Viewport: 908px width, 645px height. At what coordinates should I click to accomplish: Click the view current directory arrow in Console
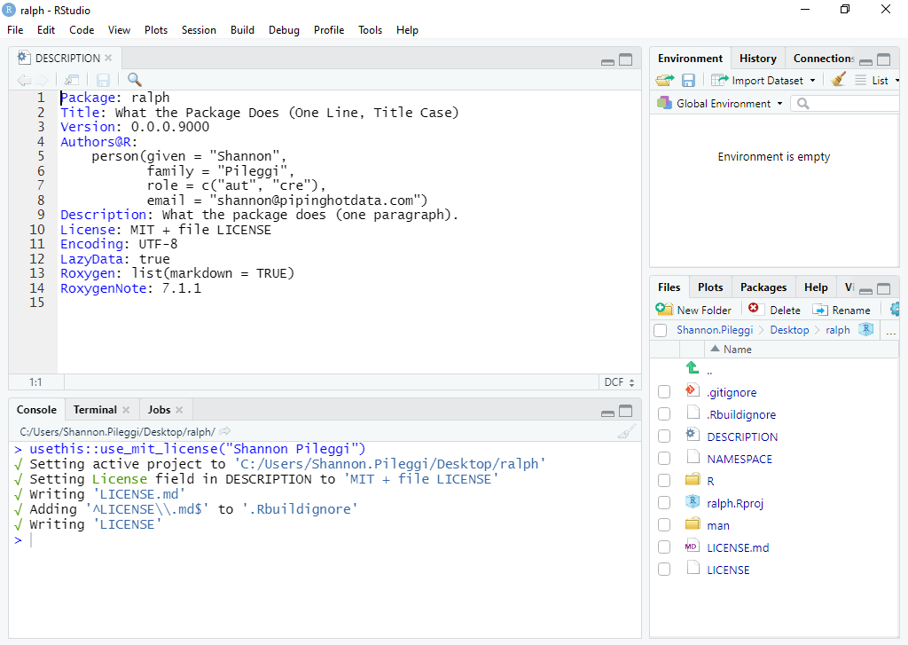point(224,431)
